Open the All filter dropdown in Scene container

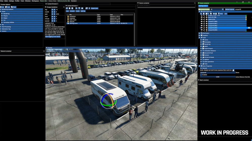(217, 9)
